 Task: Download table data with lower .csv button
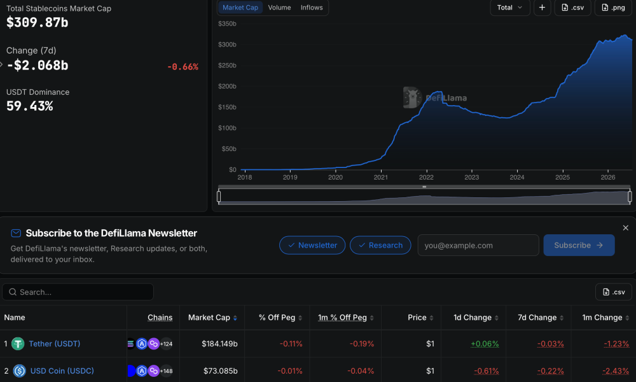click(614, 292)
